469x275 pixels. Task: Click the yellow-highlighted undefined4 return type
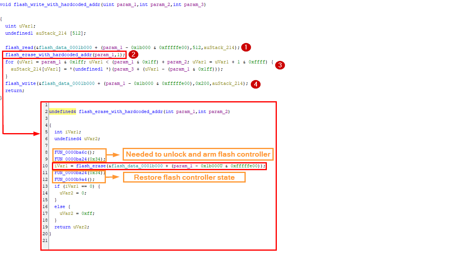pos(62,112)
